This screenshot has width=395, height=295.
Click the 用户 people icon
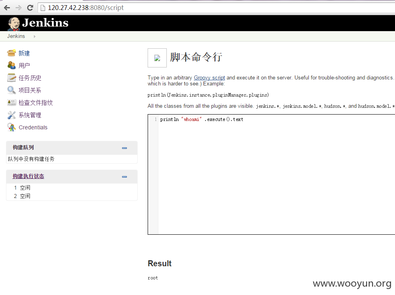(11, 65)
